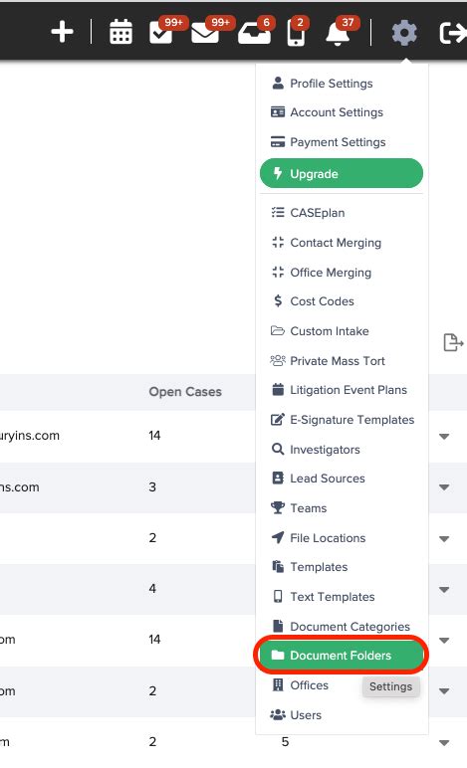Click the logout arrow icon

[x=453, y=33]
